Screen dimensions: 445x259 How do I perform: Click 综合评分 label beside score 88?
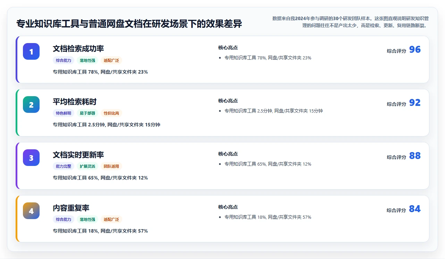click(396, 157)
